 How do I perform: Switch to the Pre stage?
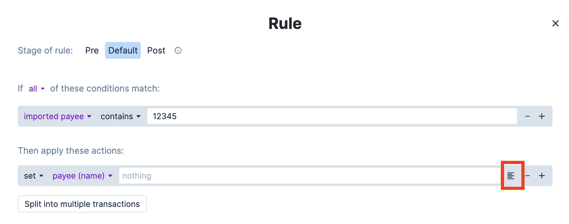click(x=92, y=50)
